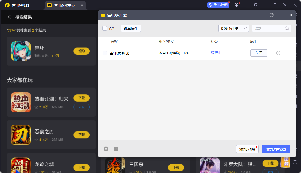Go back from 搜索结果 page
Viewport: 301px width, 173px height.
[x=9, y=17]
